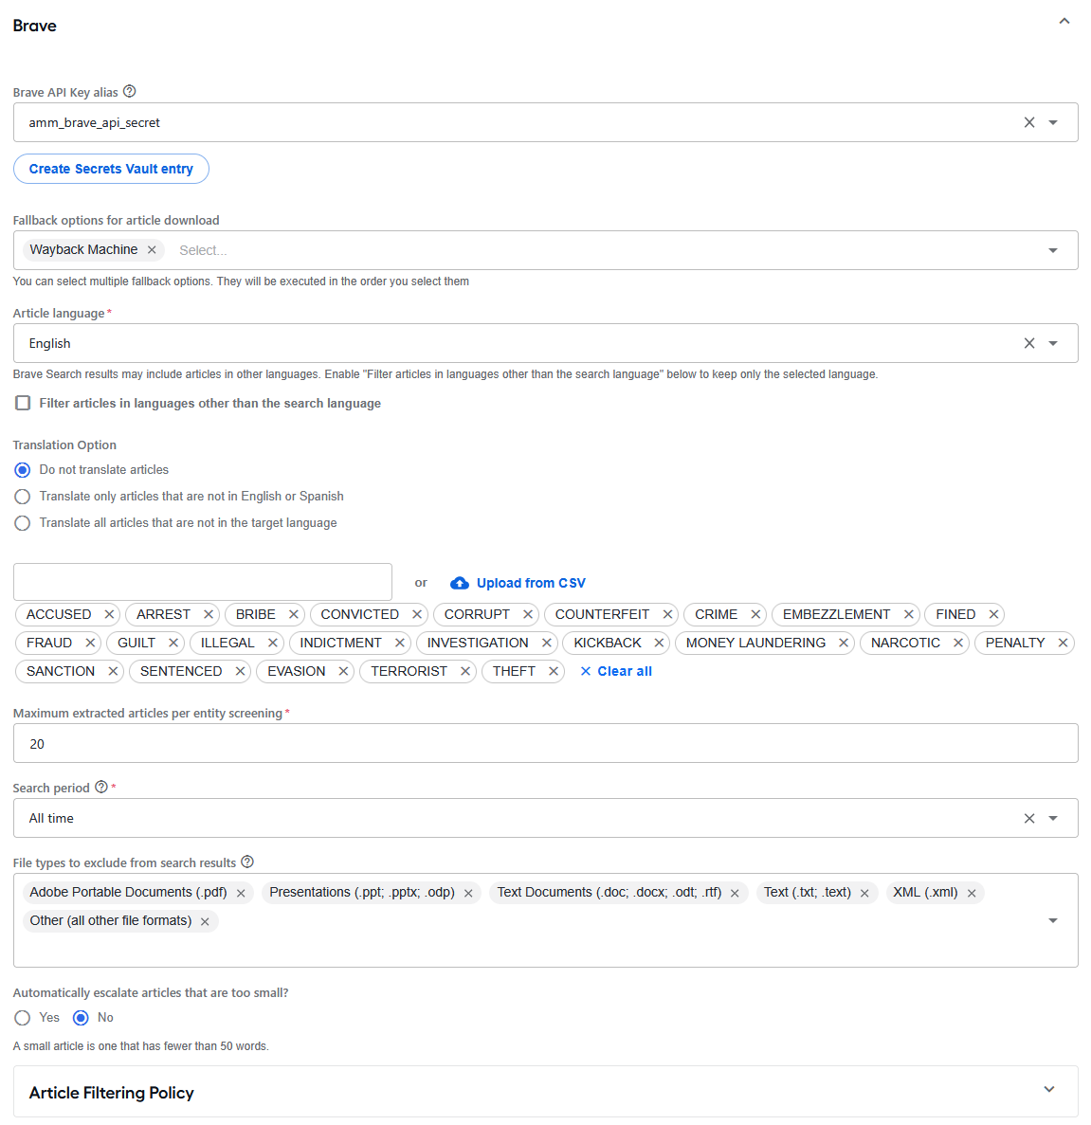
Task: Remove the Wayback Machine fallback chip
Action: [x=152, y=249]
